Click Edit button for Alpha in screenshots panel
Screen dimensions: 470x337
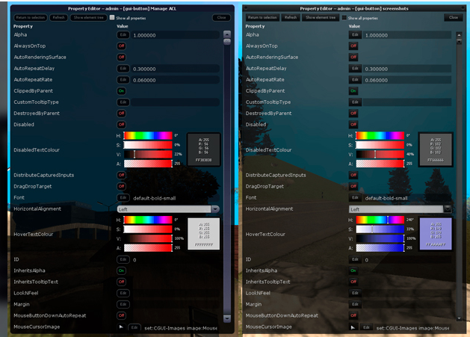(x=355, y=35)
